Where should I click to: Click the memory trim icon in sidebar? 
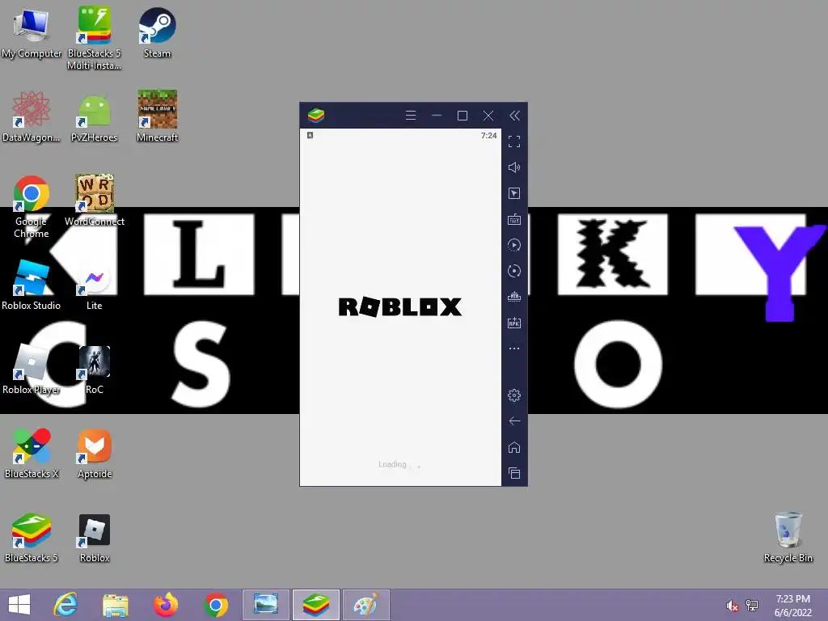click(514, 297)
